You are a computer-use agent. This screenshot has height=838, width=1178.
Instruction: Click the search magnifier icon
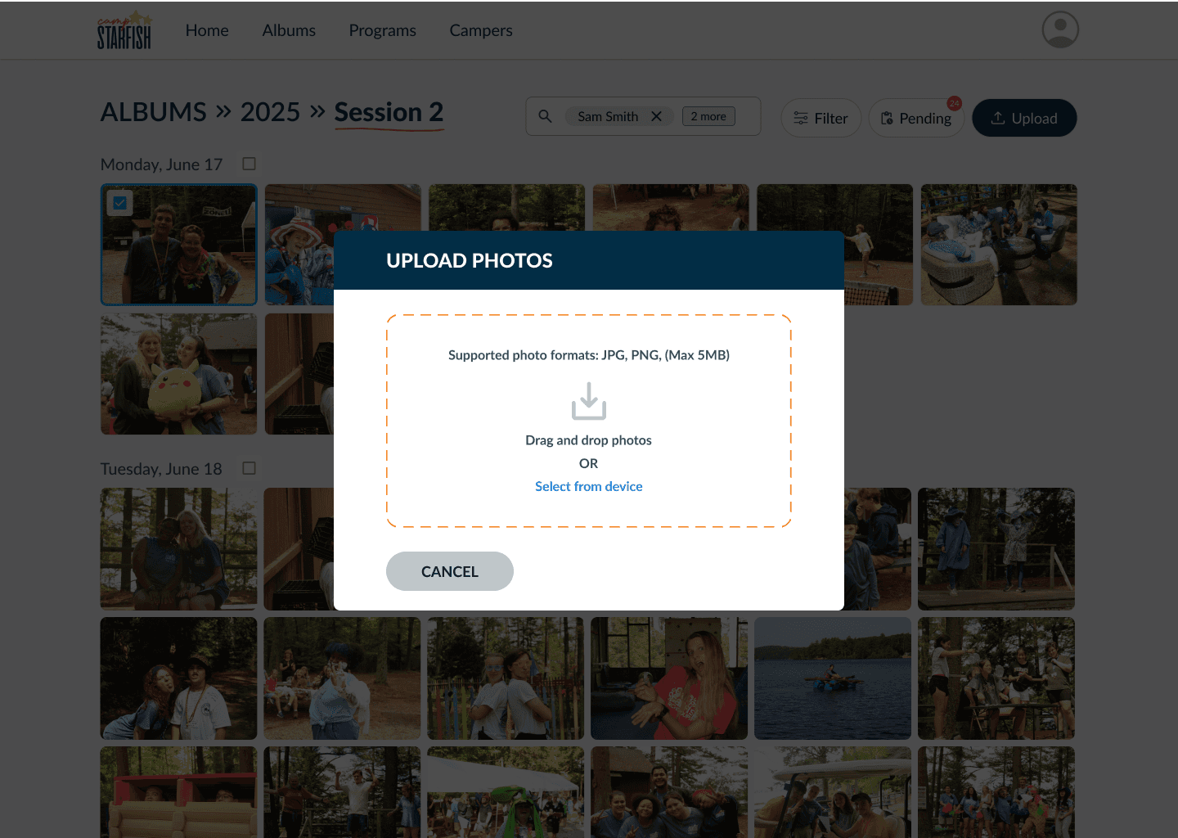coord(545,116)
